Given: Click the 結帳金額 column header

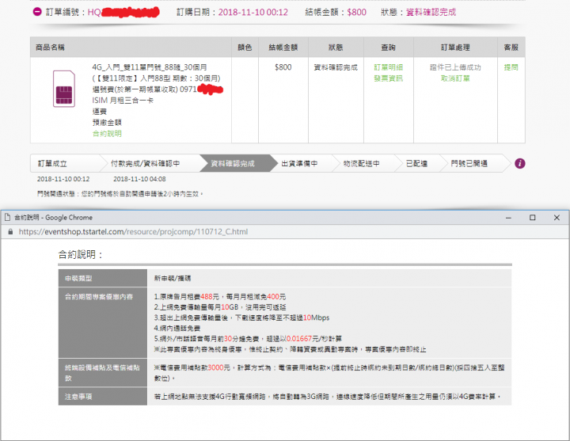Looking at the screenshot, I should point(283,48).
